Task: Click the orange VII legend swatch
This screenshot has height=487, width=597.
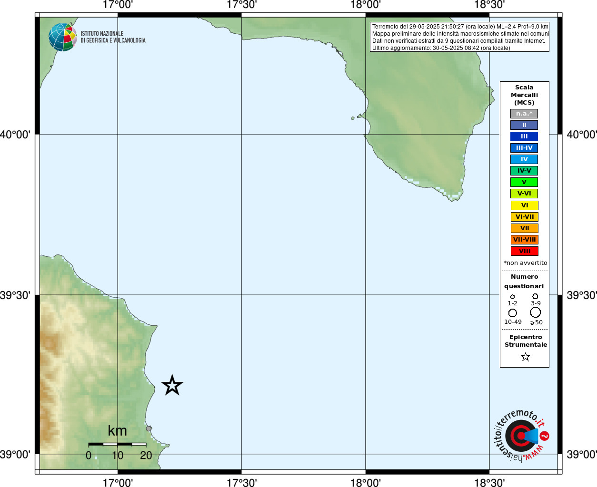Action: (525, 228)
